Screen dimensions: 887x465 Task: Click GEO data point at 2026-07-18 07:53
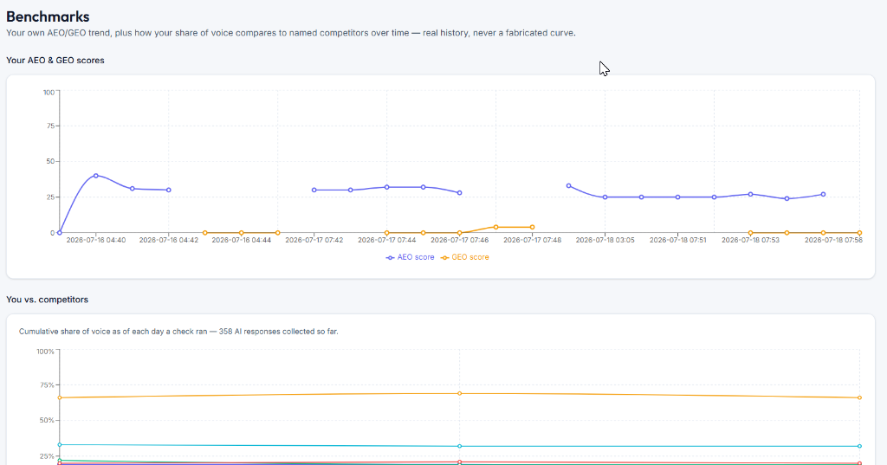[751, 232]
